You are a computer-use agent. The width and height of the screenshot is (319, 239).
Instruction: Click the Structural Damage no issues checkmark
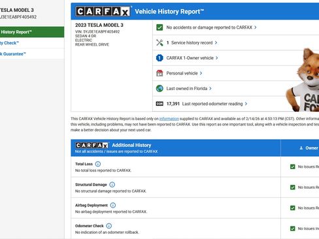[293, 187]
